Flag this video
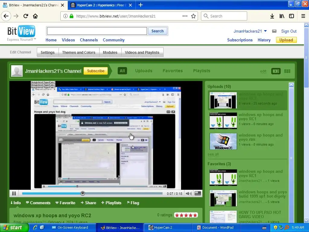This screenshot has width=309, height=232. pos(133,203)
